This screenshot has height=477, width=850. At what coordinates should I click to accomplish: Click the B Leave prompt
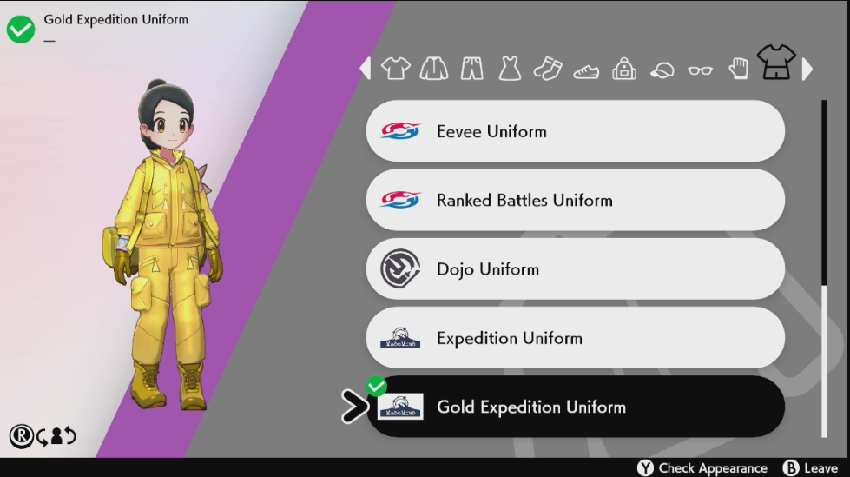810,467
